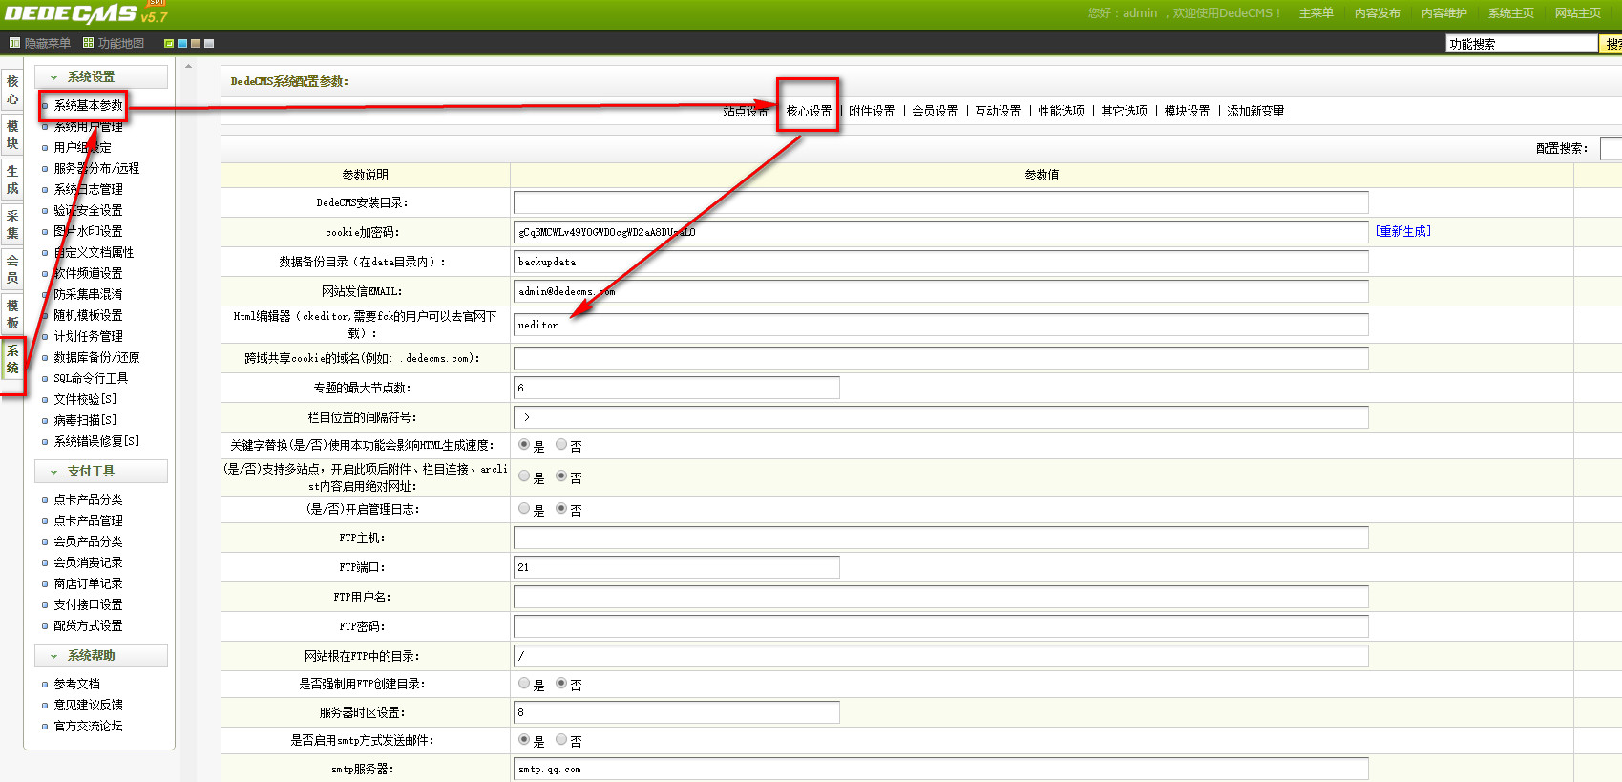Open the 模块设置 config tab
Image resolution: width=1622 pixels, height=782 pixels.
pos(1187,112)
